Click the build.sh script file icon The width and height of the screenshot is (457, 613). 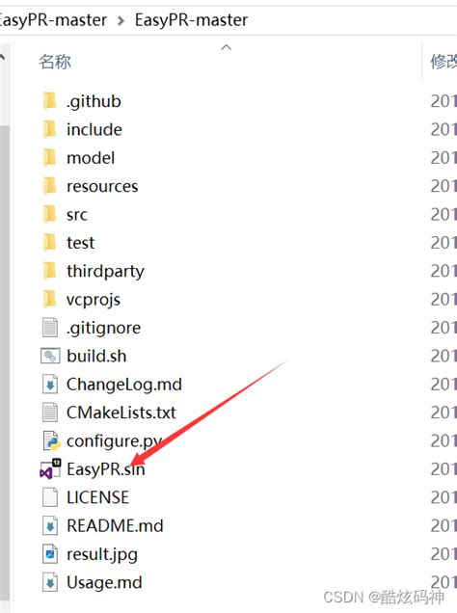tap(50, 356)
